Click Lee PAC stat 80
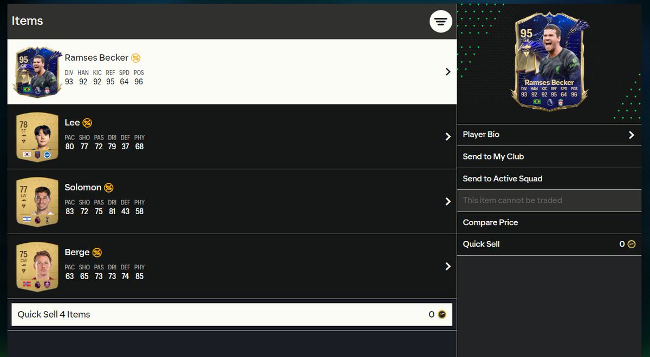650x357 pixels. pyautogui.click(x=69, y=147)
